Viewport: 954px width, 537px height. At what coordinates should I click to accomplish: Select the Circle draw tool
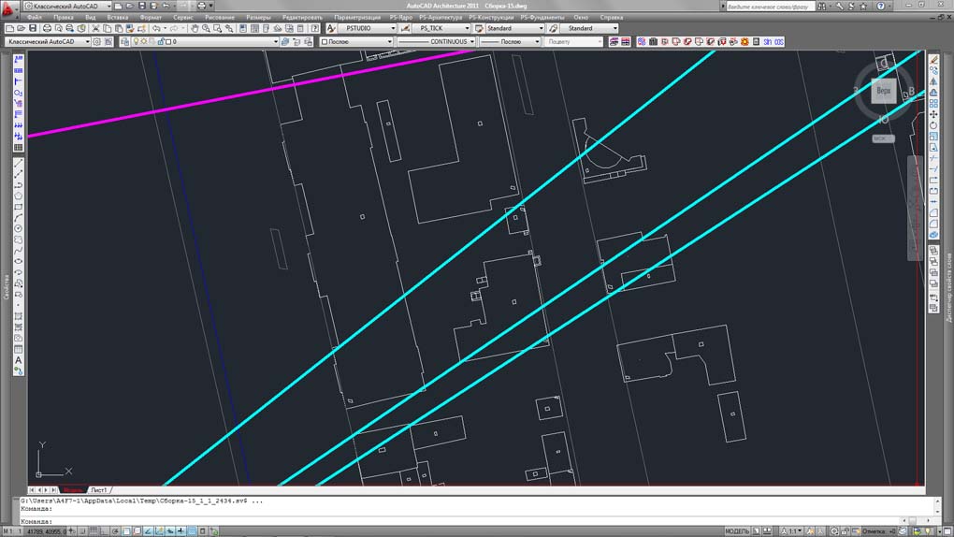(19, 229)
